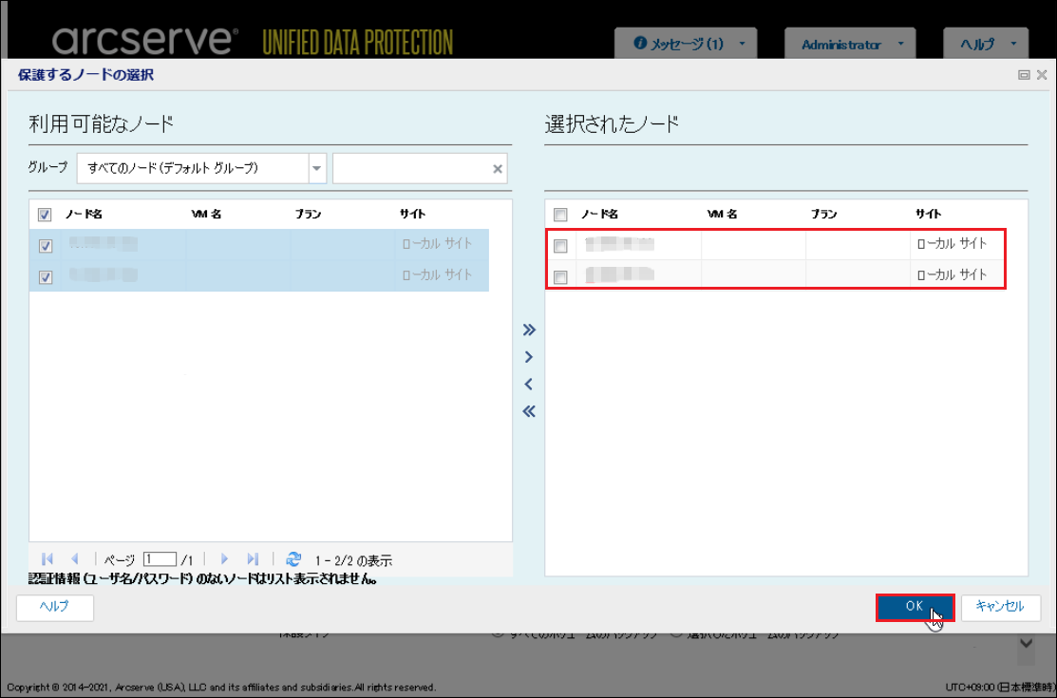1057x698 pixels.
Task: Check the first selected node checkbox
Action: 560,246
